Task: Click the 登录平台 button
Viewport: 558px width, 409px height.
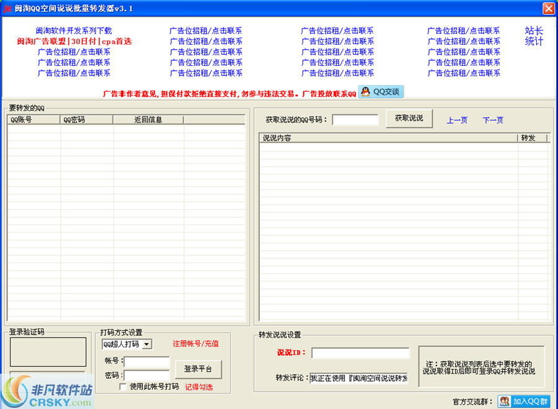Action: pyautogui.click(x=198, y=369)
